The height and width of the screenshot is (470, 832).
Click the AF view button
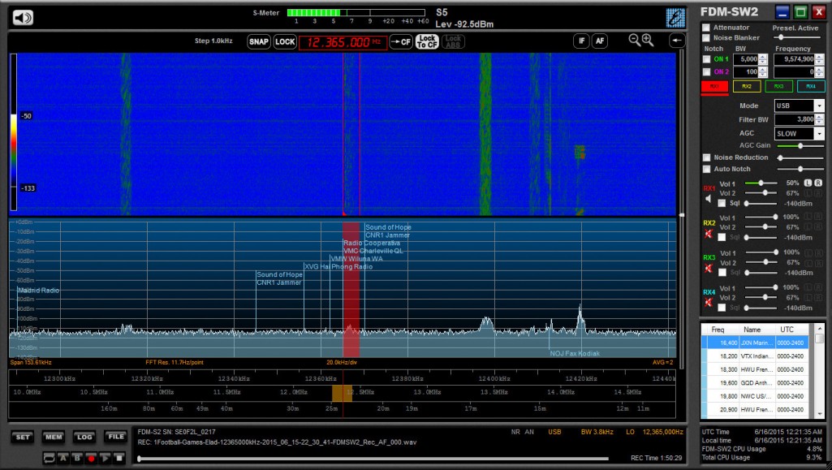point(600,41)
